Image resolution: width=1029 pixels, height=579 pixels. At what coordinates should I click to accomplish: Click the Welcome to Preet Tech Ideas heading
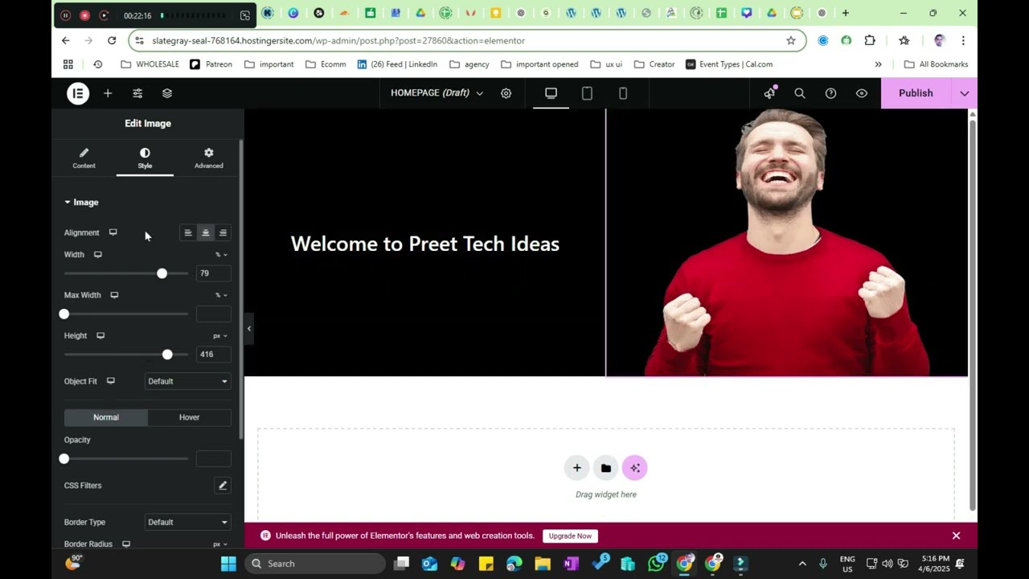(424, 244)
